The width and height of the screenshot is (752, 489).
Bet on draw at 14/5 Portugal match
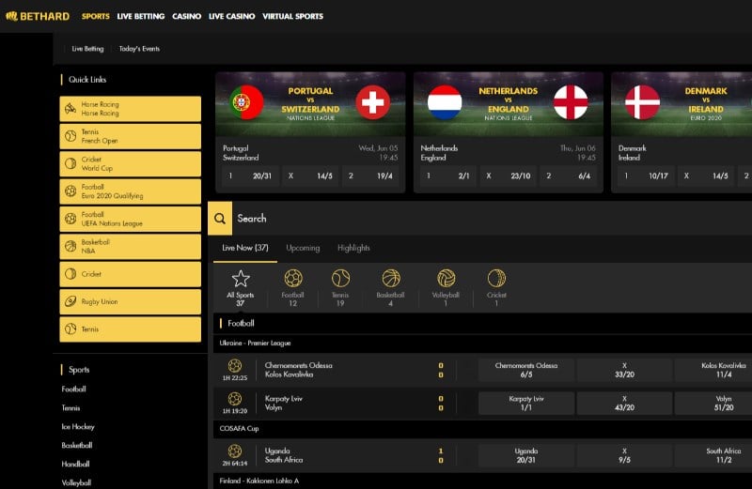310,176
